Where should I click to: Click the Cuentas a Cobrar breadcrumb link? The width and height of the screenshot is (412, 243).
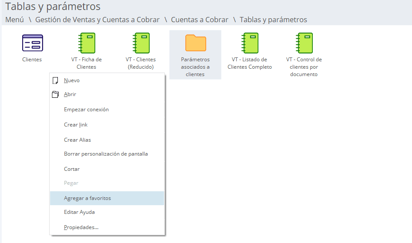(x=199, y=20)
